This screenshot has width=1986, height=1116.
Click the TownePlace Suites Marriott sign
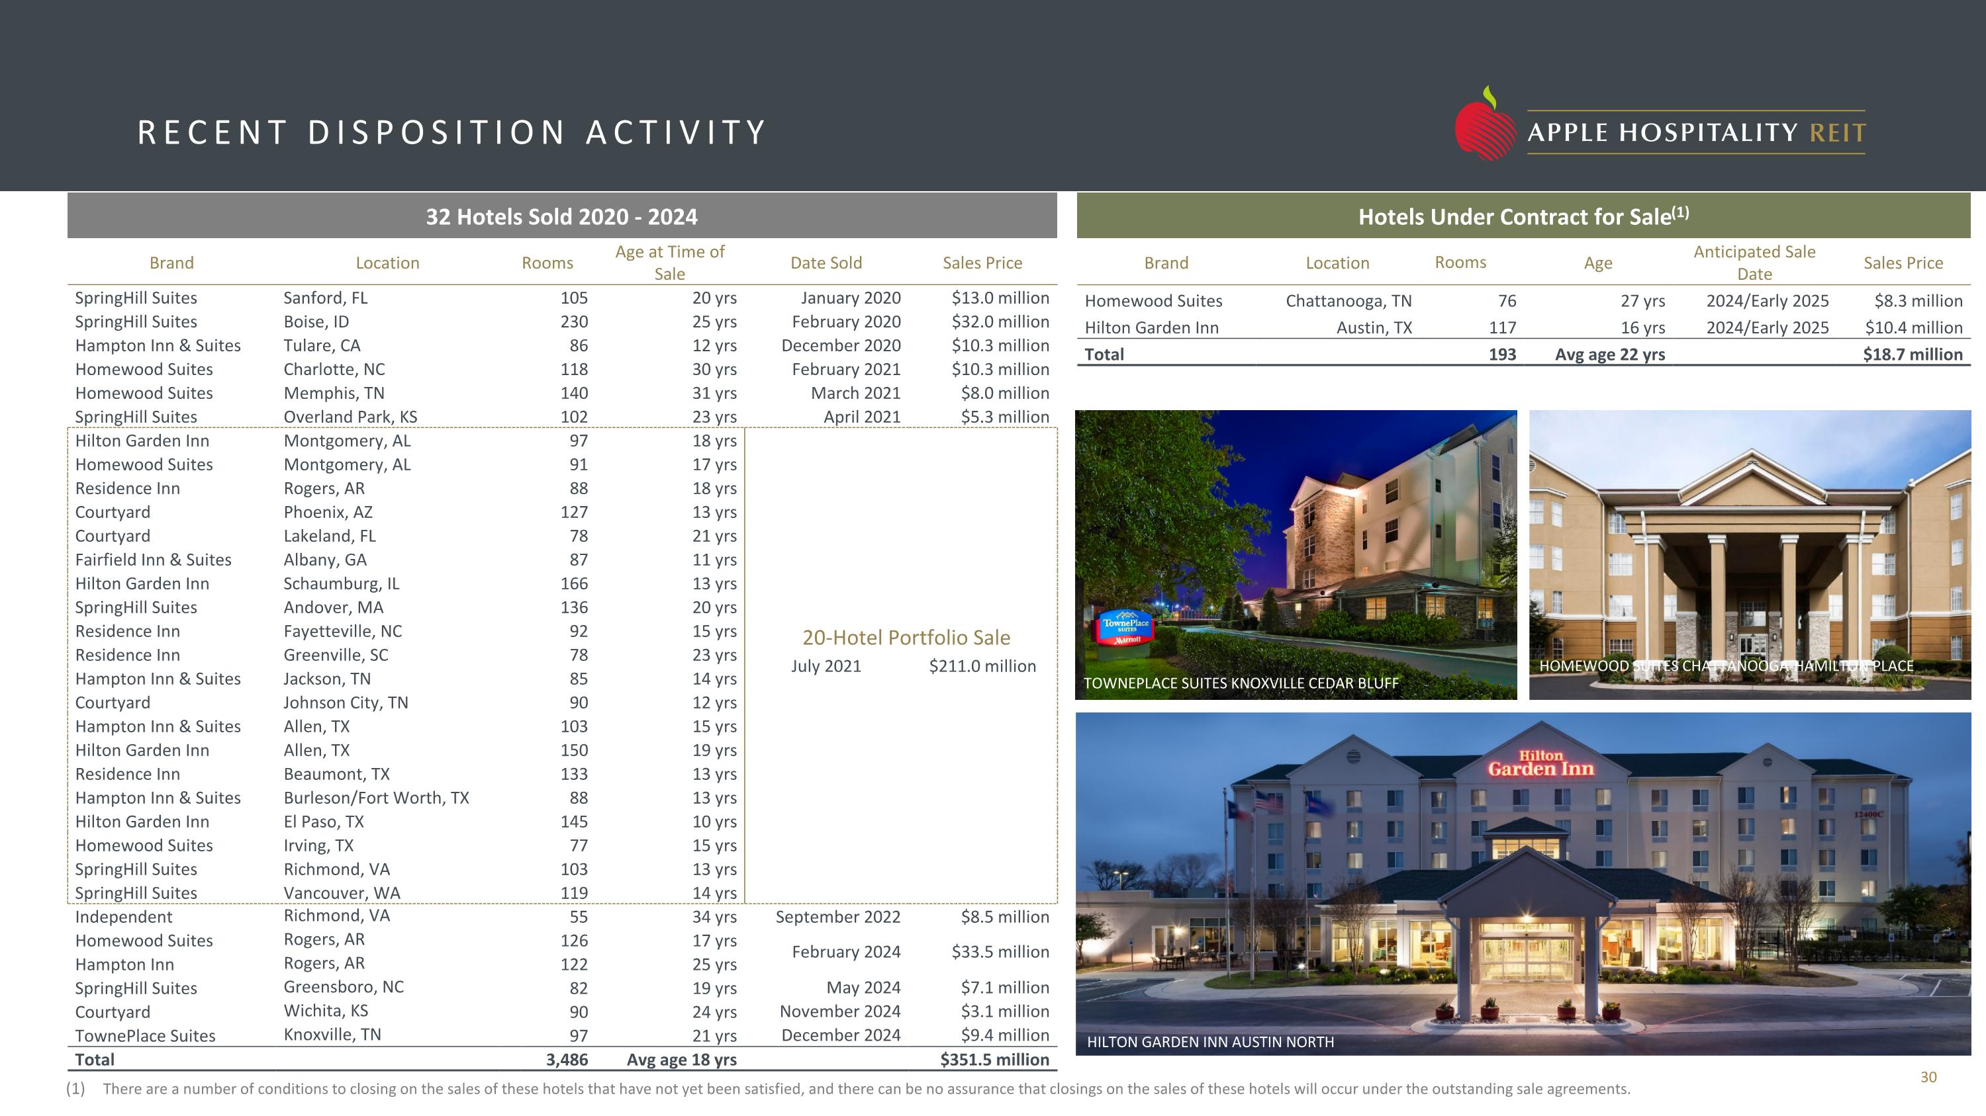pyautogui.click(x=1125, y=628)
